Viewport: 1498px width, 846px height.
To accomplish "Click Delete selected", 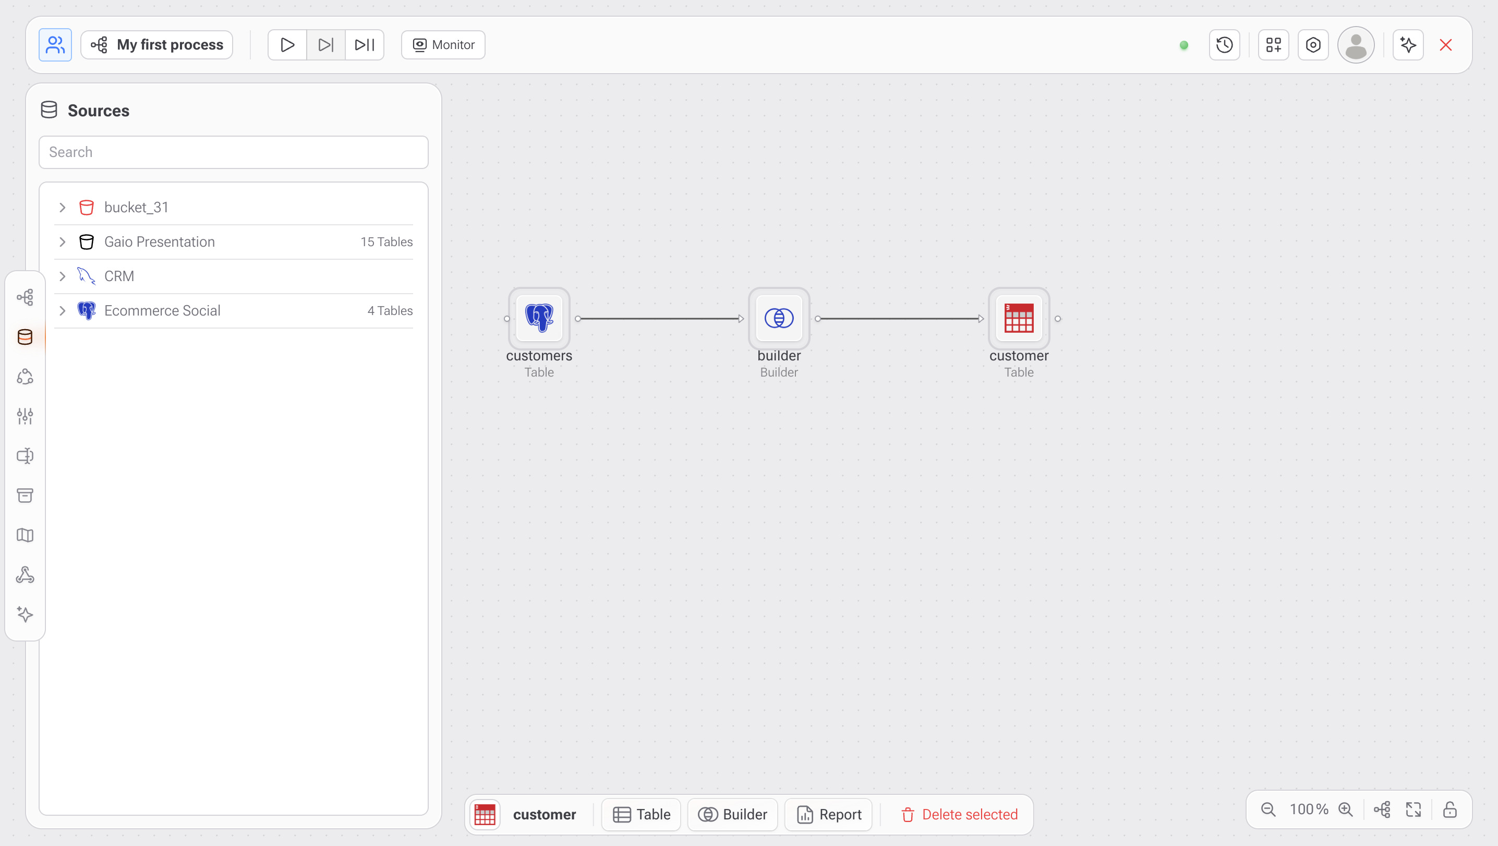I will click(x=959, y=815).
